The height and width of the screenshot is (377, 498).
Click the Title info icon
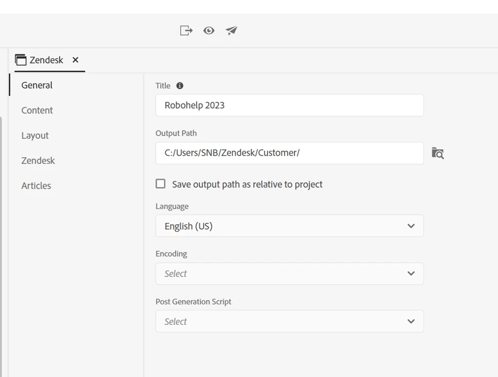pos(180,86)
